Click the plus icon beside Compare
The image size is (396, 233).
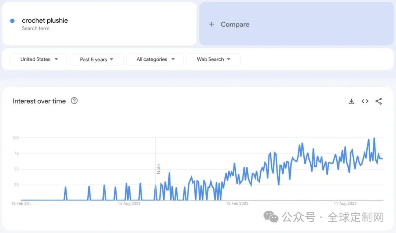[212, 25]
